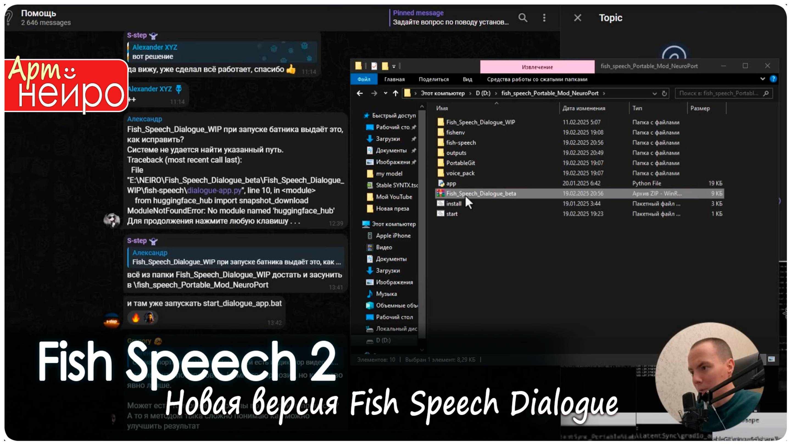Click S-step's avatar beside start_dialogue_app.bat message
This screenshot has height=445, width=791.
[x=112, y=321]
